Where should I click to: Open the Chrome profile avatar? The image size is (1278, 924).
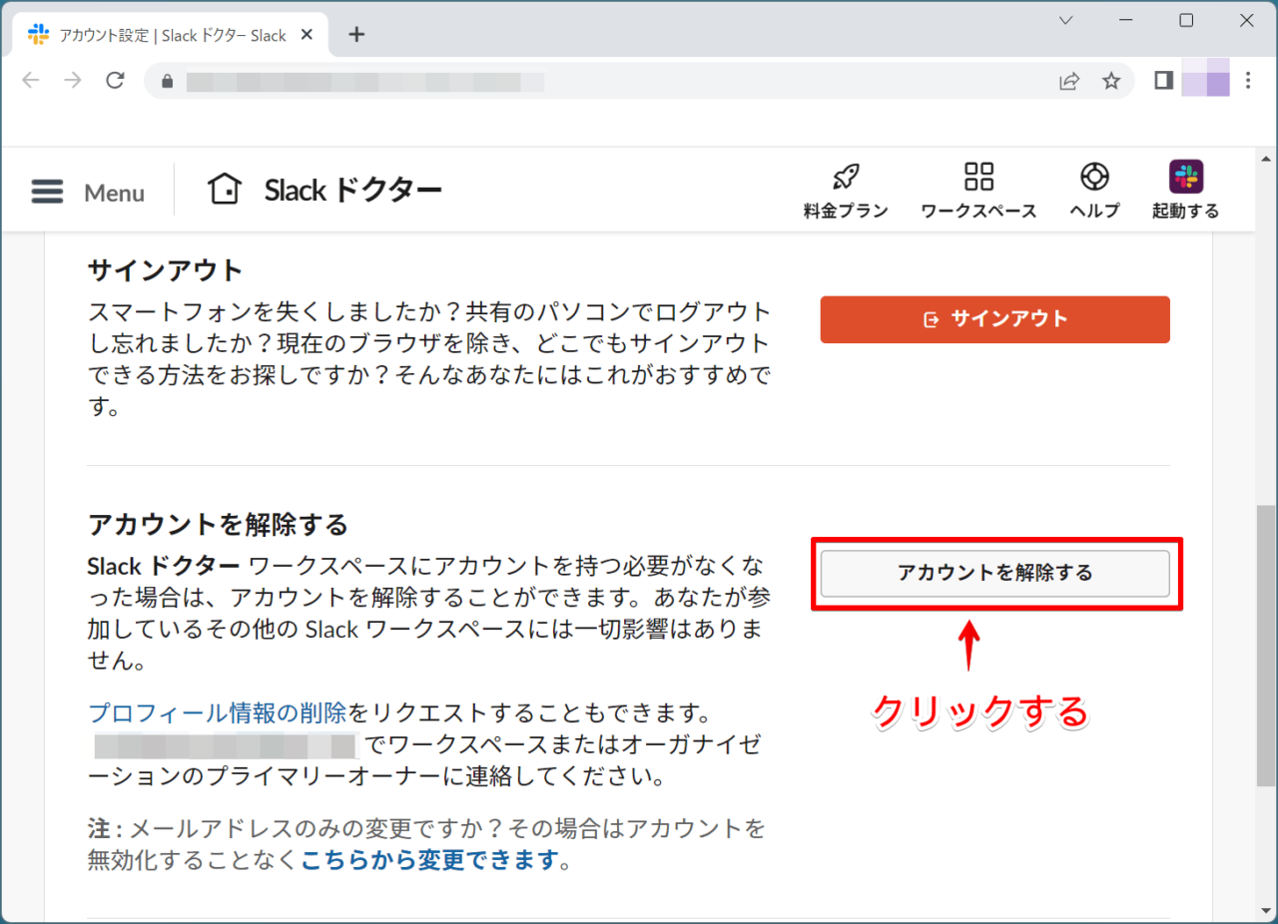(1205, 78)
